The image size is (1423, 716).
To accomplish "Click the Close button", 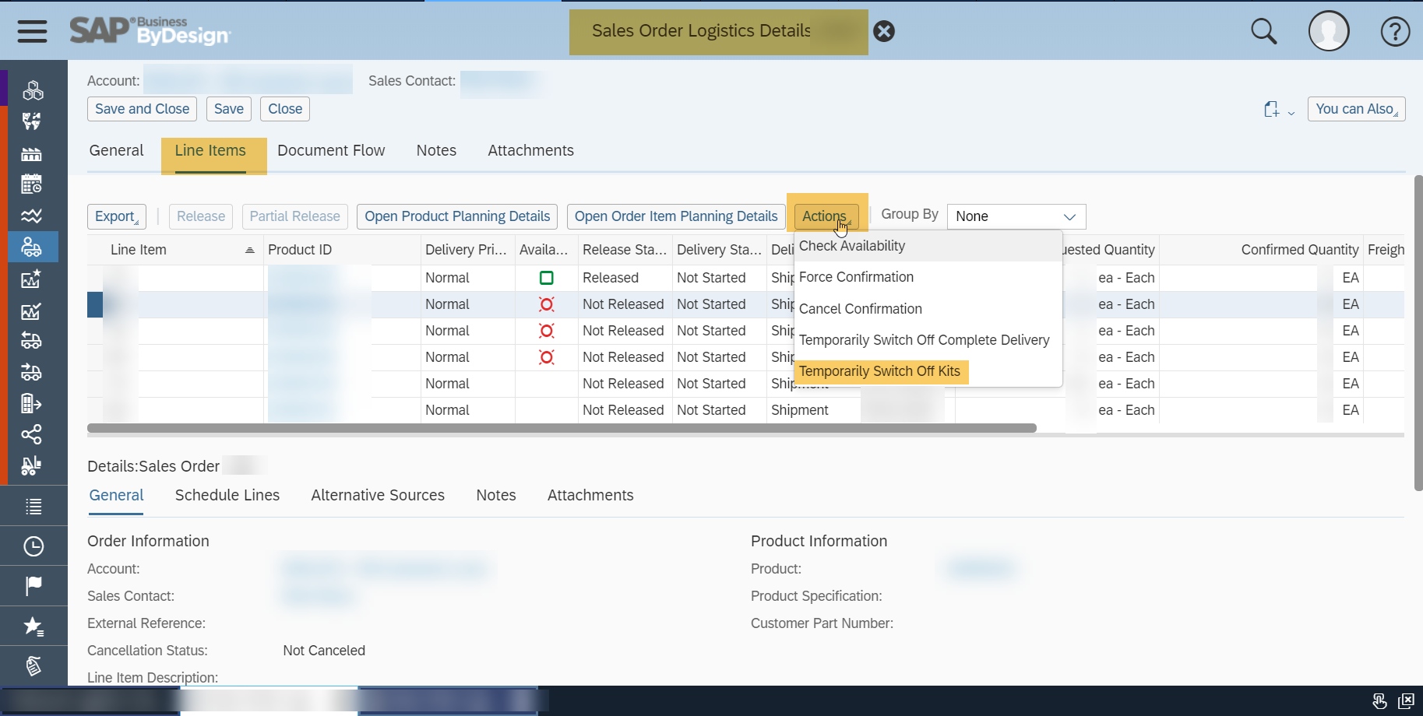I will [285, 109].
